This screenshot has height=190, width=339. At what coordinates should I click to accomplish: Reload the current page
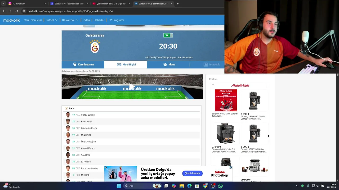(x=16, y=11)
